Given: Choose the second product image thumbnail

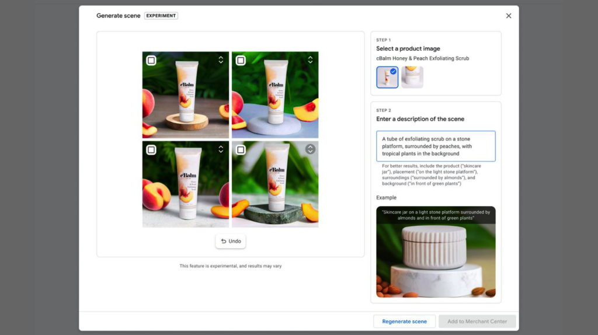Looking at the screenshot, I should (x=412, y=77).
